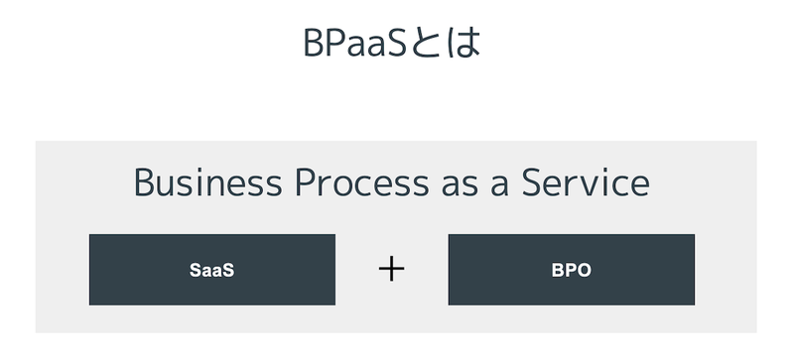Image resolution: width=794 pixels, height=360 pixels.
Task: Click the word Business in the subtitle
Action: [x=208, y=182]
